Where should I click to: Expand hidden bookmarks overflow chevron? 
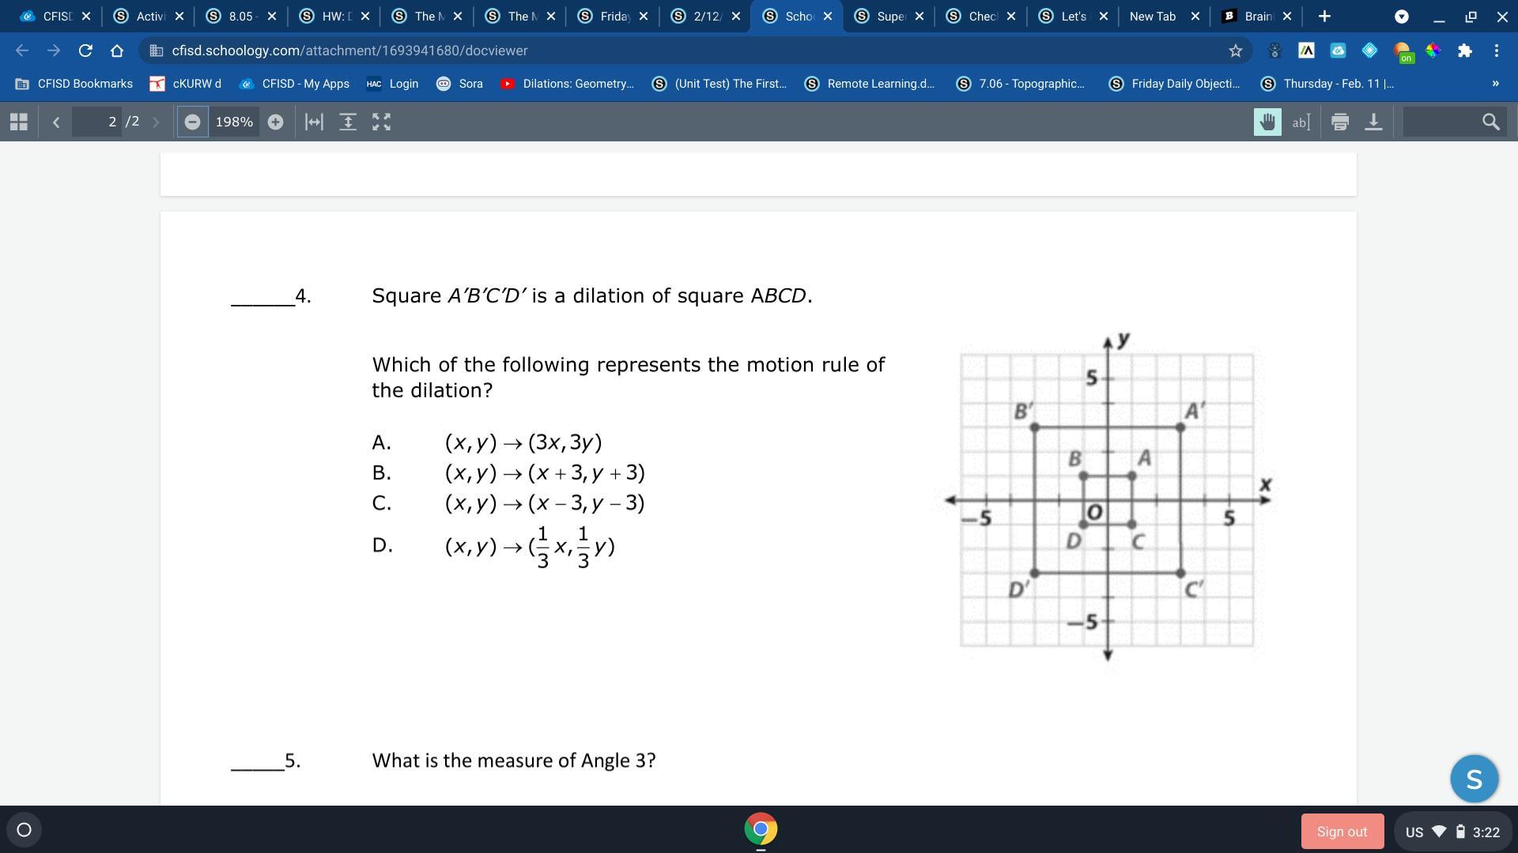point(1495,84)
